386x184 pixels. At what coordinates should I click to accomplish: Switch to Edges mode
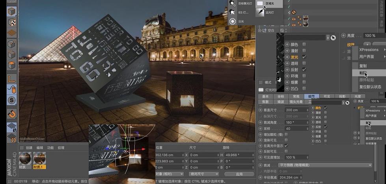point(11,55)
